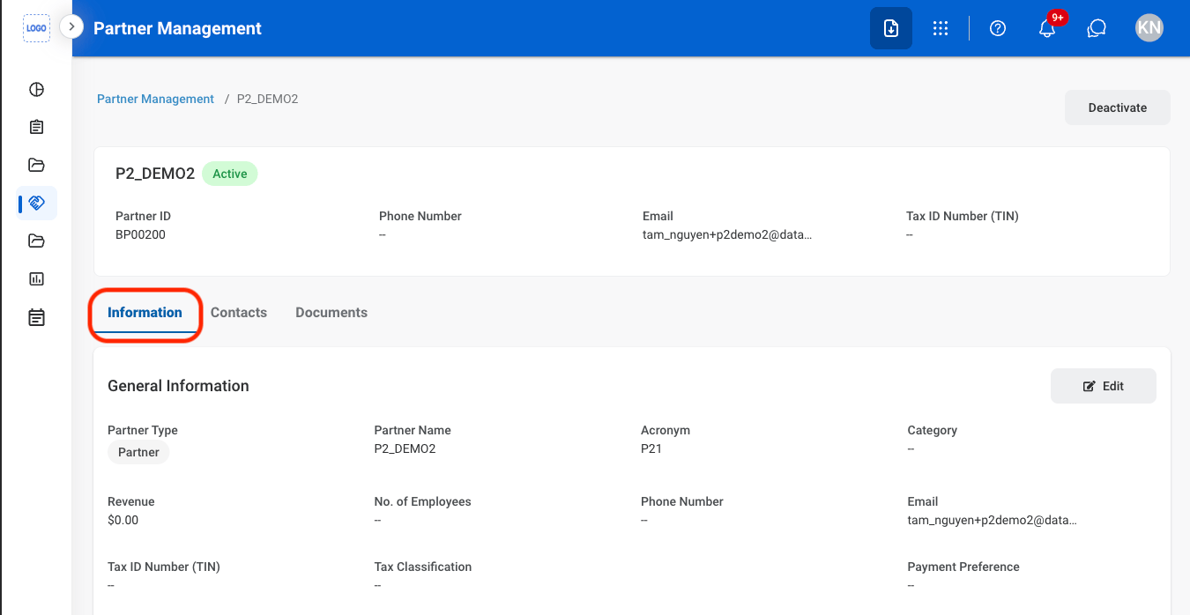Click the Deactivate button
This screenshot has width=1190, height=615.
coord(1118,107)
